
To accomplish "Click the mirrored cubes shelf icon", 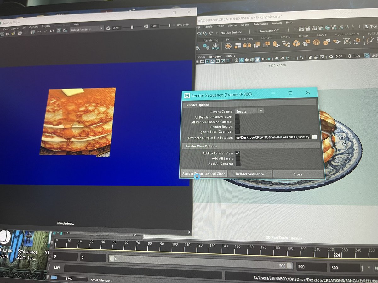I will coord(247,45).
